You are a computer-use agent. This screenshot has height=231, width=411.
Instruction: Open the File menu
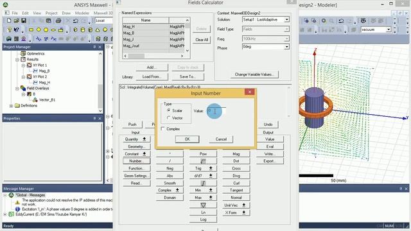pyautogui.click(x=15, y=13)
